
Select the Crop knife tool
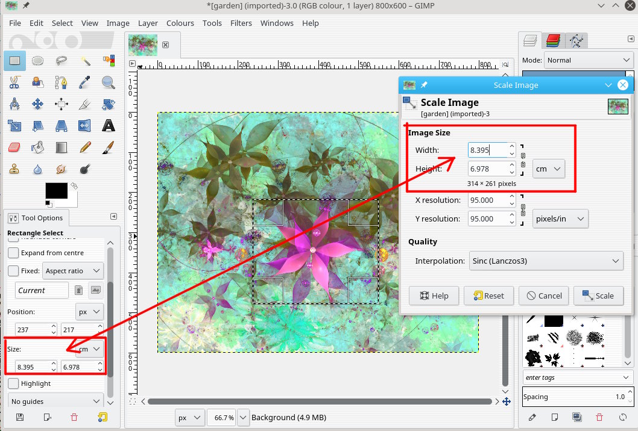(85, 104)
